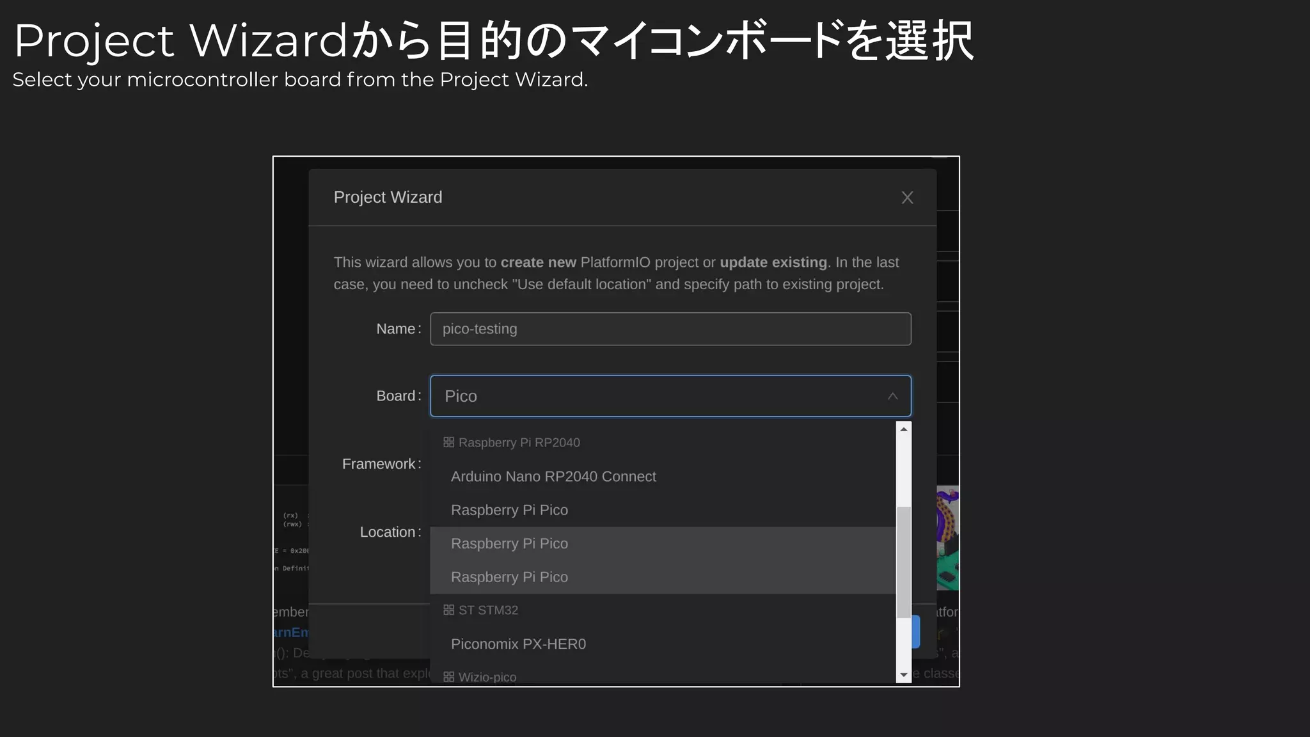1310x737 pixels.
Task: Click the Project Wizard title text
Action: pyautogui.click(x=388, y=197)
